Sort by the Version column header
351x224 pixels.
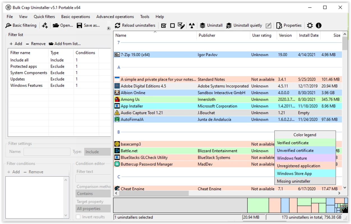click(x=286, y=35)
